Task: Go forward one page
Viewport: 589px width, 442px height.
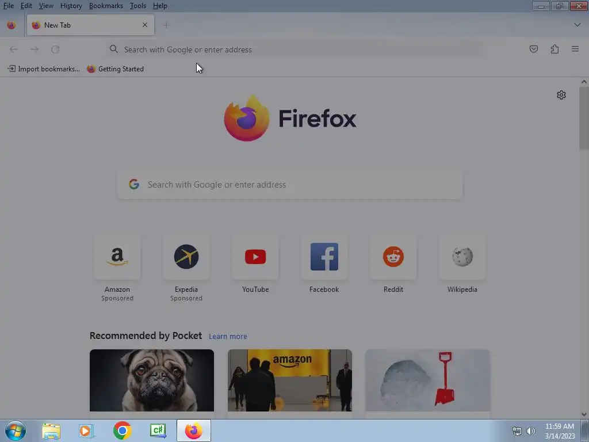Action: point(34,49)
